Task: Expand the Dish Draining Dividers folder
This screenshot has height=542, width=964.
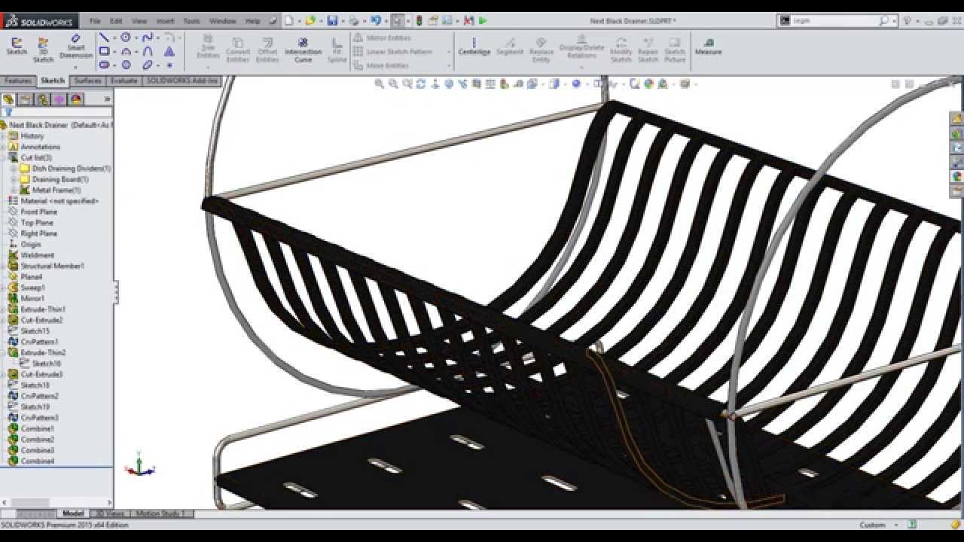Action: point(14,169)
